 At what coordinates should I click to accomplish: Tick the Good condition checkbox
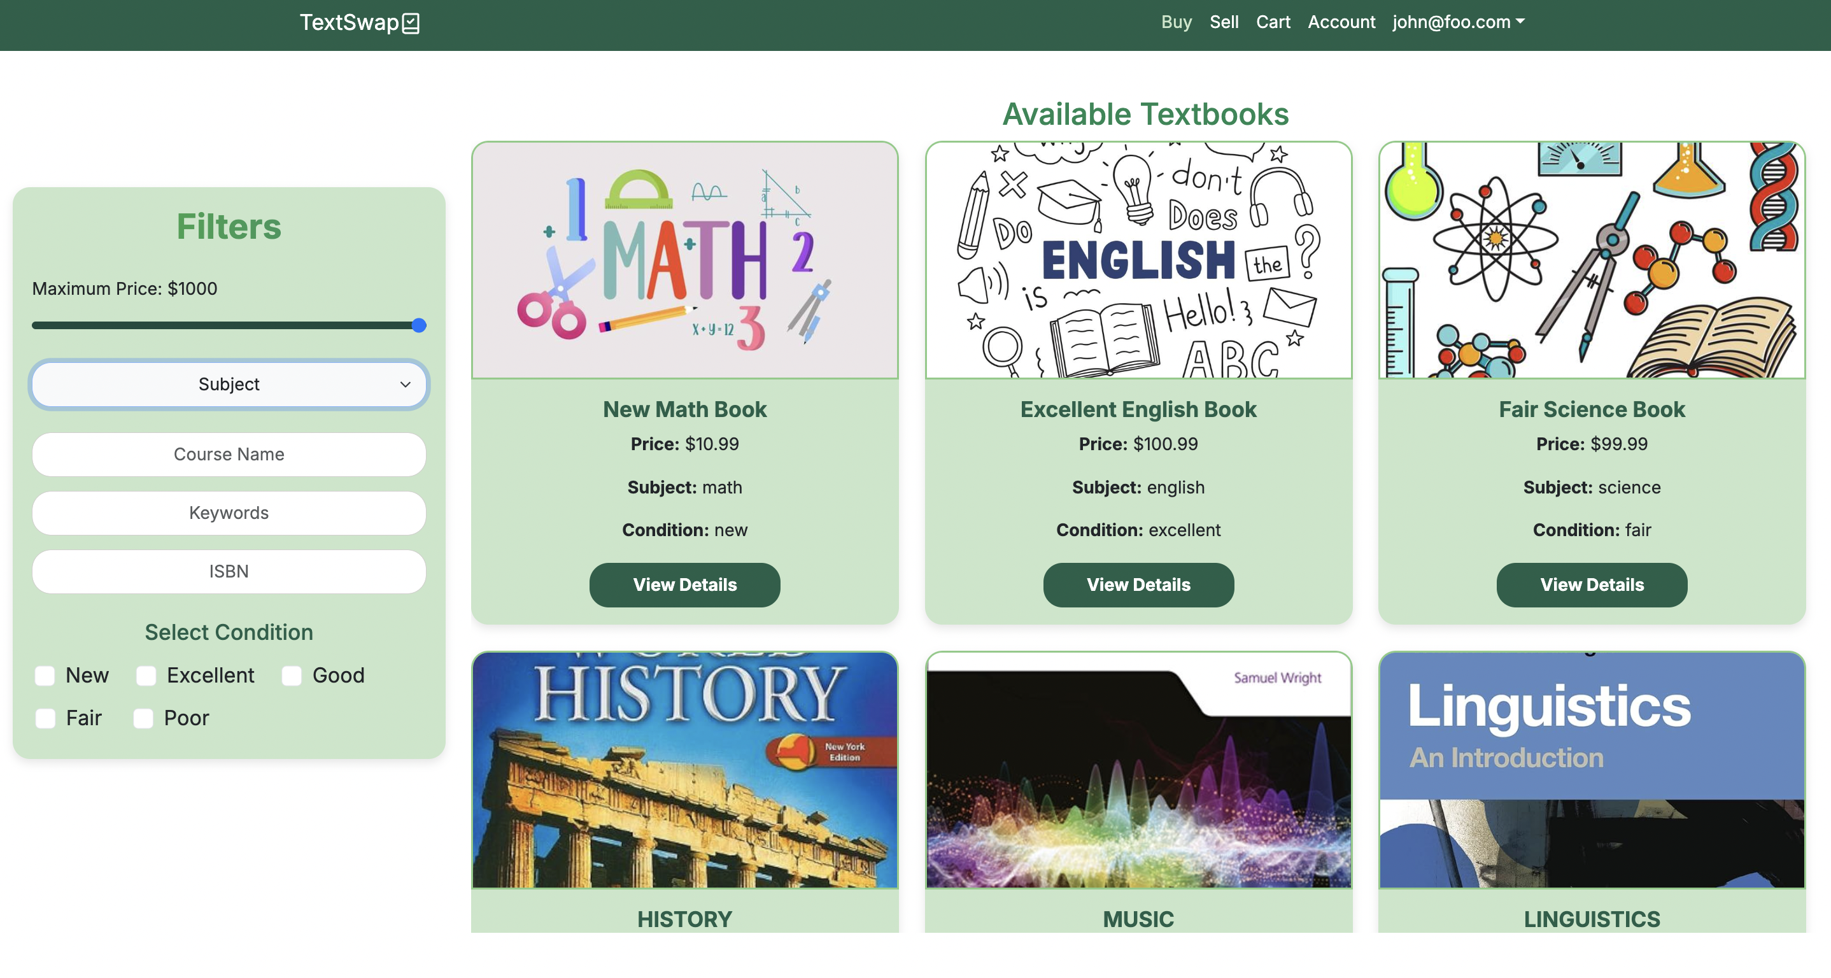[x=292, y=675]
